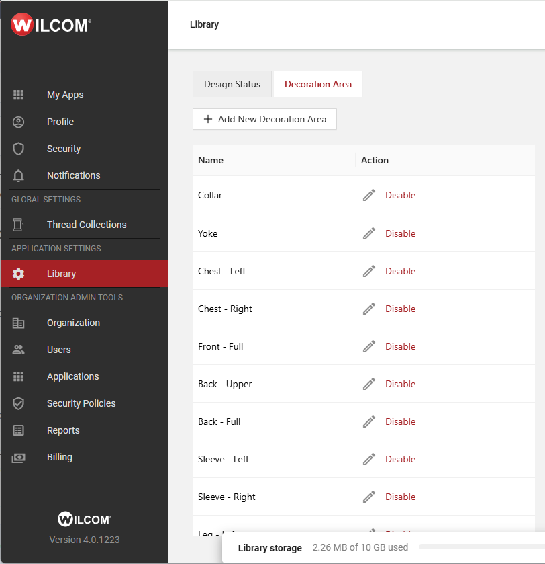The height and width of the screenshot is (564, 545).
Task: Edit the Sleeve - Right entry
Action: point(368,497)
